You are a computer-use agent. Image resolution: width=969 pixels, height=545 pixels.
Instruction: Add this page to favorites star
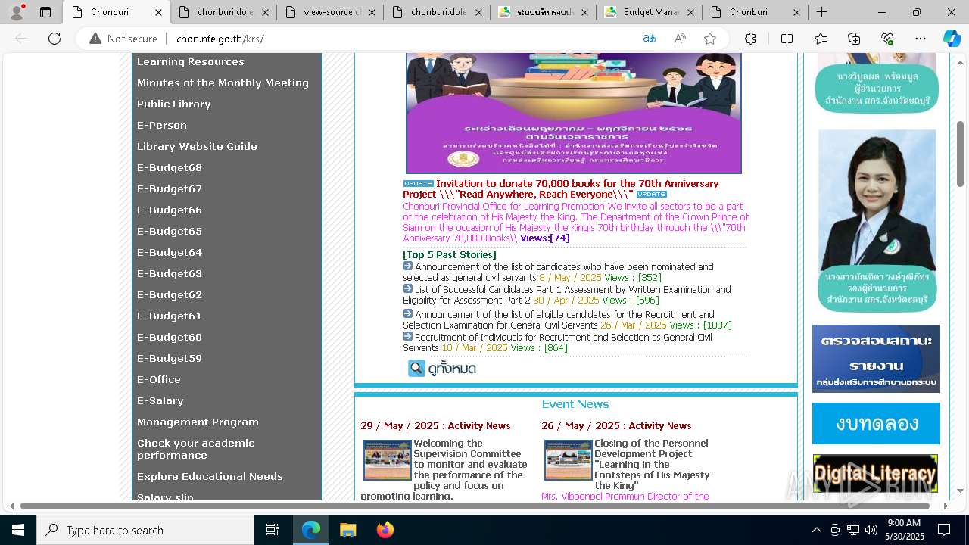710,39
